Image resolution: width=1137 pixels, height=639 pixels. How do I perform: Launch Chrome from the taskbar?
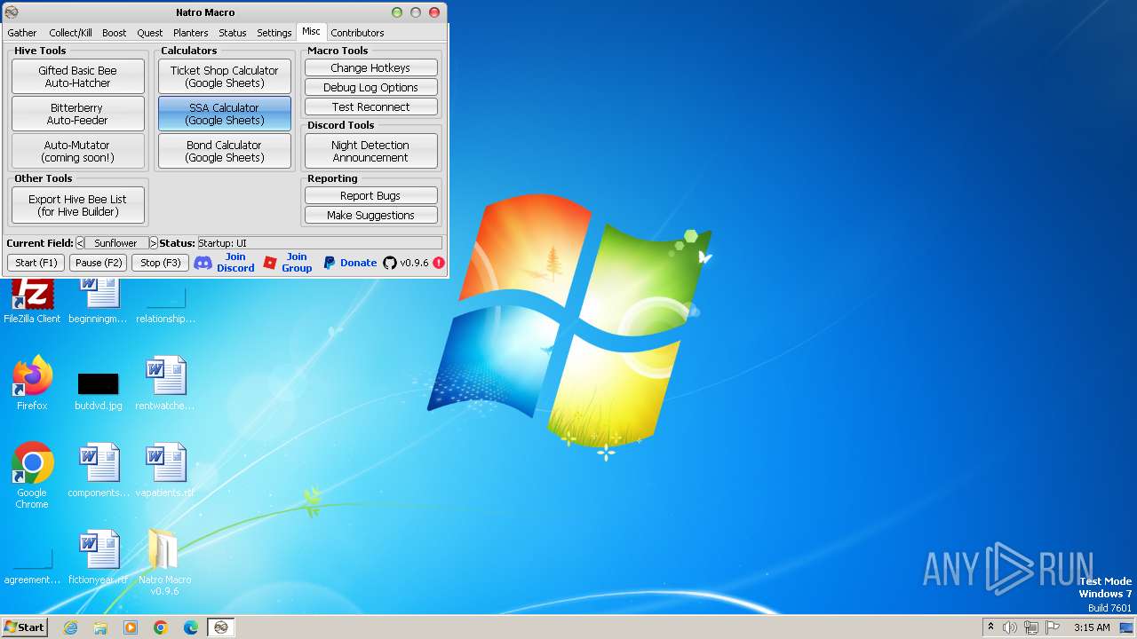point(161,627)
